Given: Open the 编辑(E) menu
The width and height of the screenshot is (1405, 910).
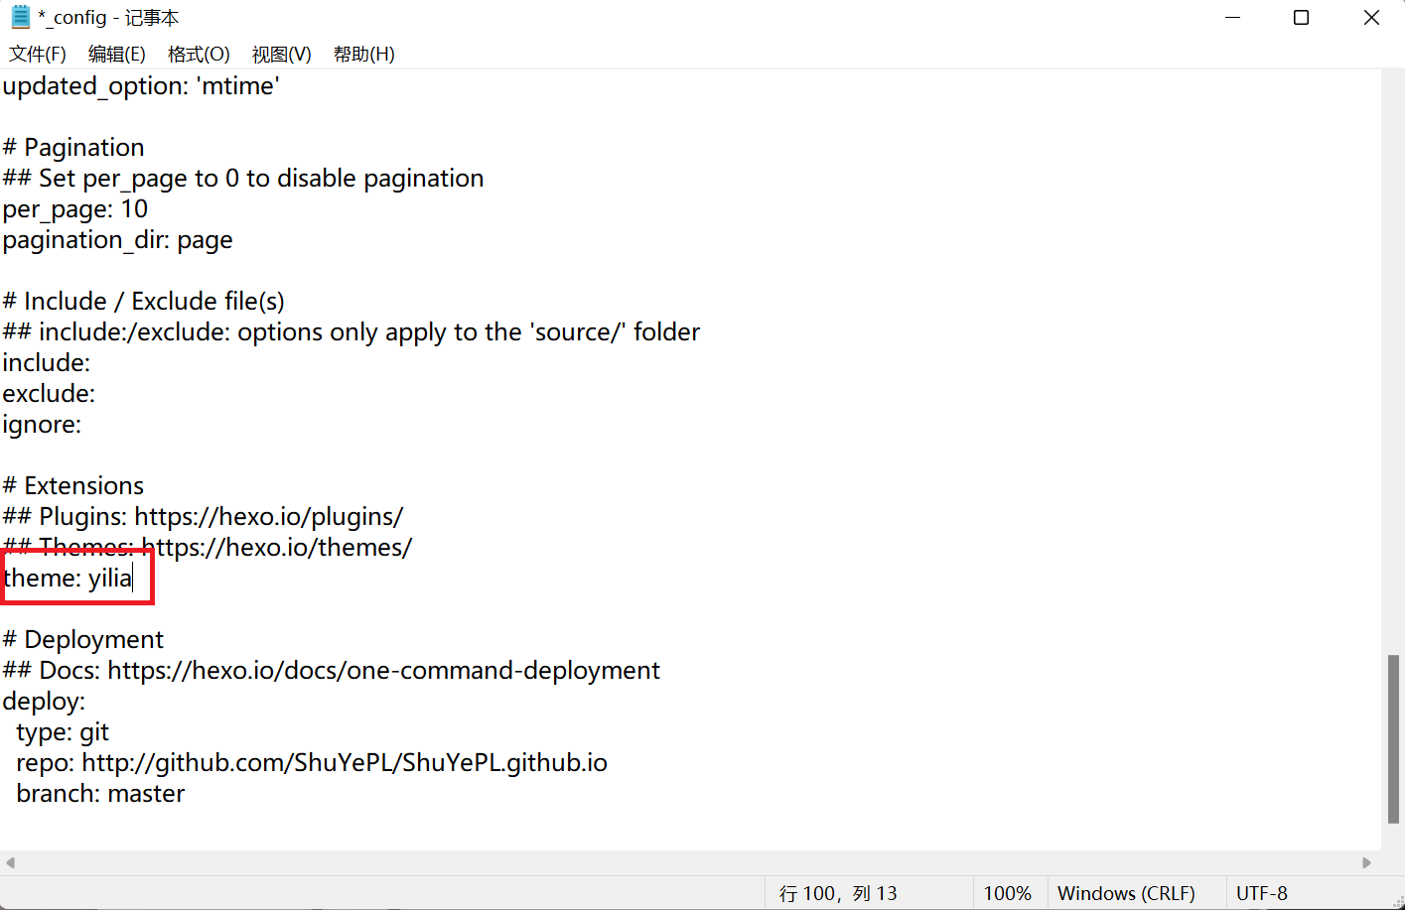Looking at the screenshot, I should click(116, 54).
